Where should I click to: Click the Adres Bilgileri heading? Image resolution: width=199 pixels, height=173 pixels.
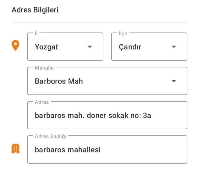[x=35, y=10]
